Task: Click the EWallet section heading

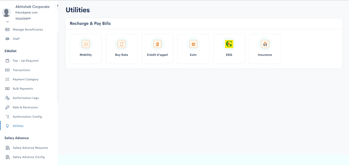Action: pos(10,51)
